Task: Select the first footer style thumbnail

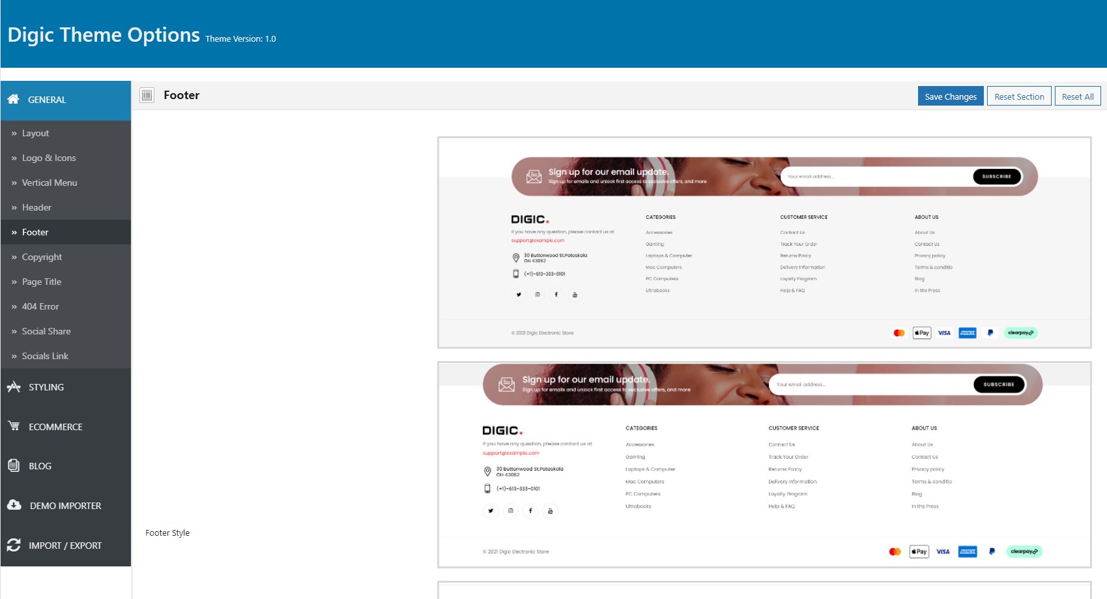Action: coord(764,242)
